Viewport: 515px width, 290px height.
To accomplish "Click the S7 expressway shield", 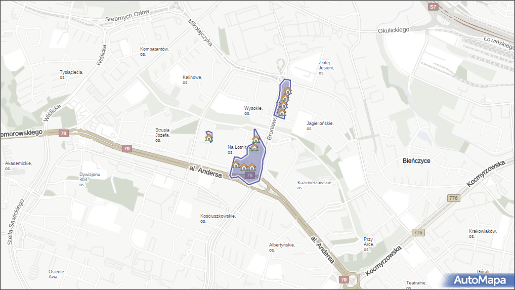I will (433, 7).
